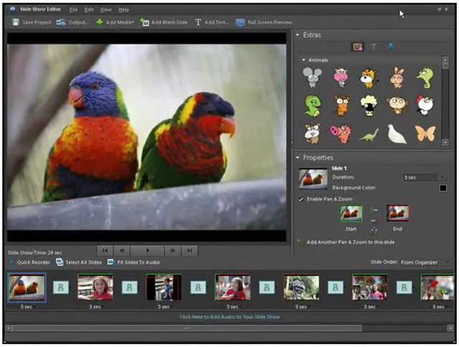459x347 pixels.
Task: Select the white dove clip art
Action: pyautogui.click(x=397, y=134)
